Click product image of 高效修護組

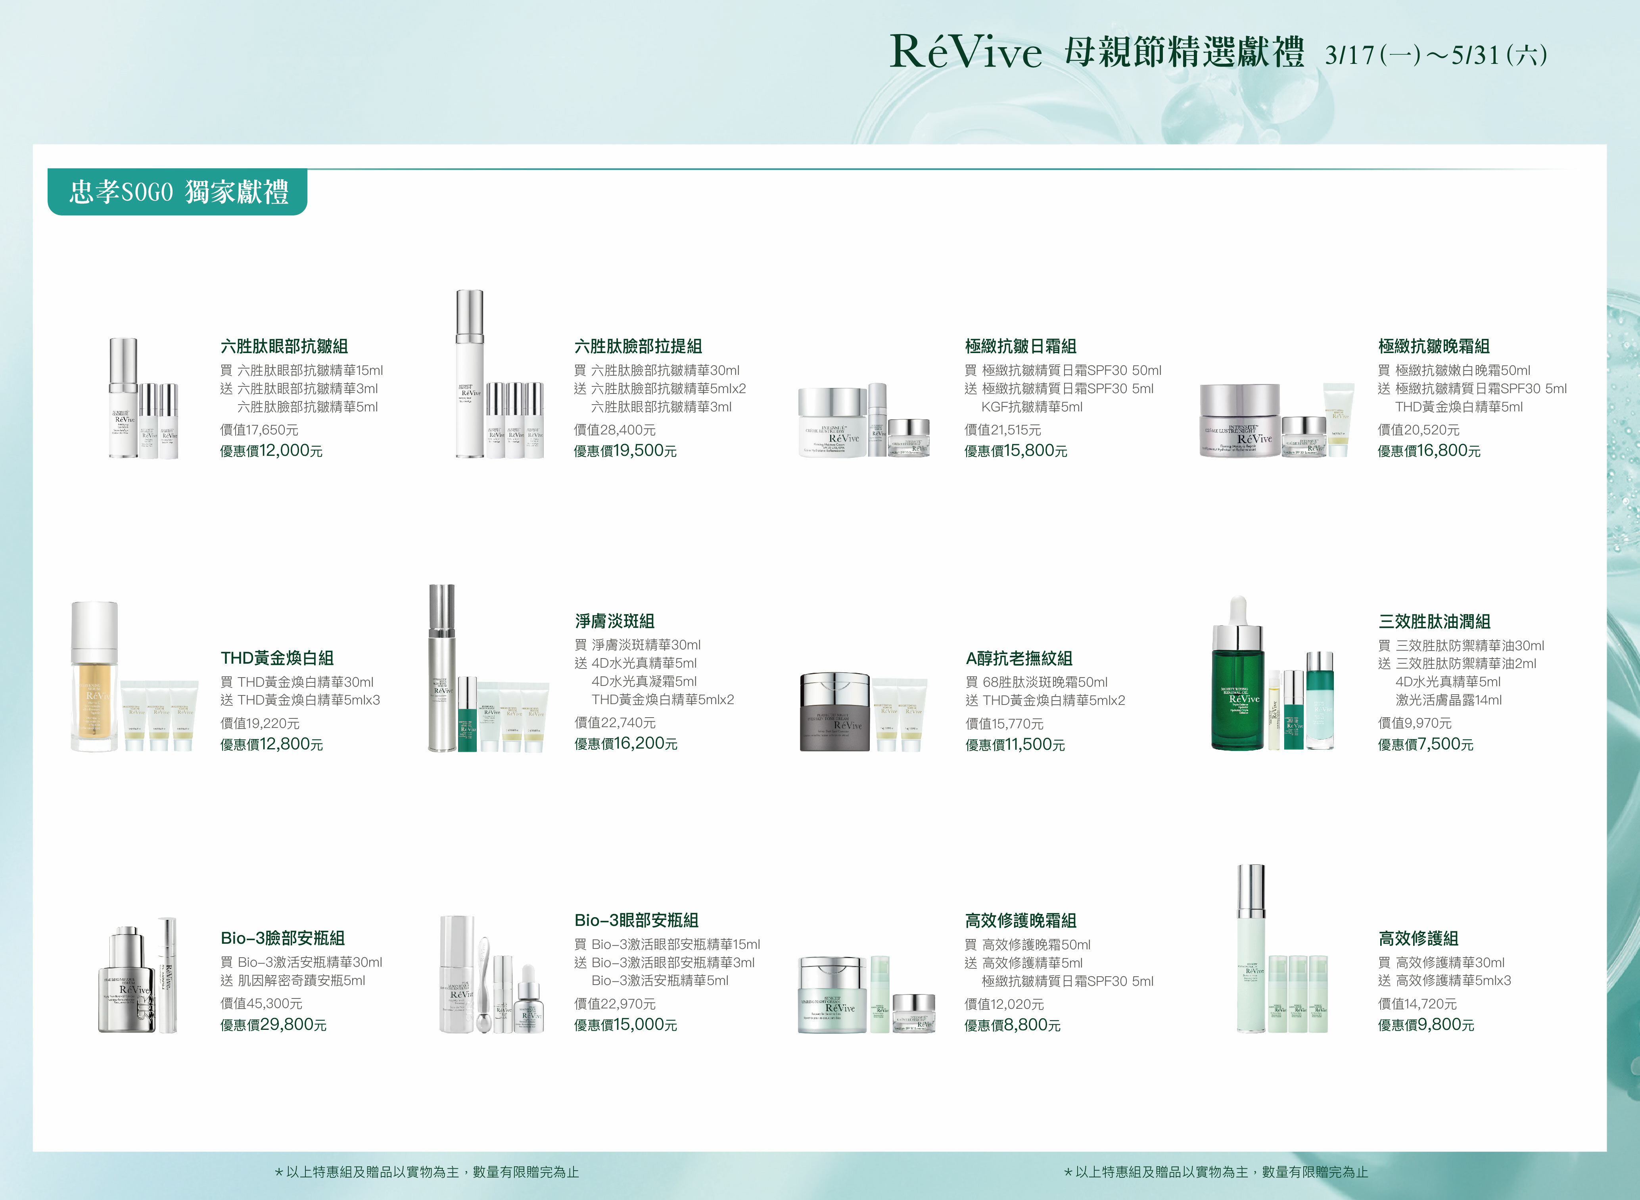click(x=1282, y=948)
